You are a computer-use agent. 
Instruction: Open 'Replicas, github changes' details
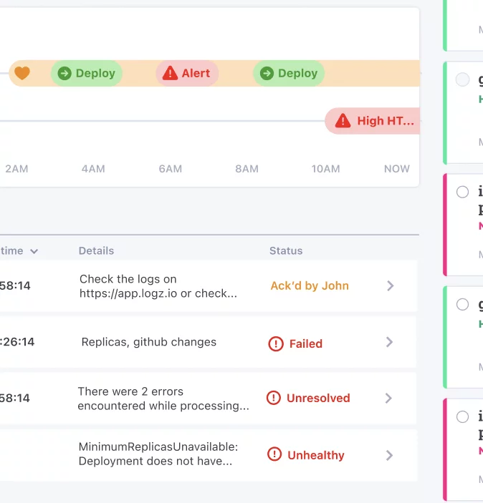[x=149, y=342]
